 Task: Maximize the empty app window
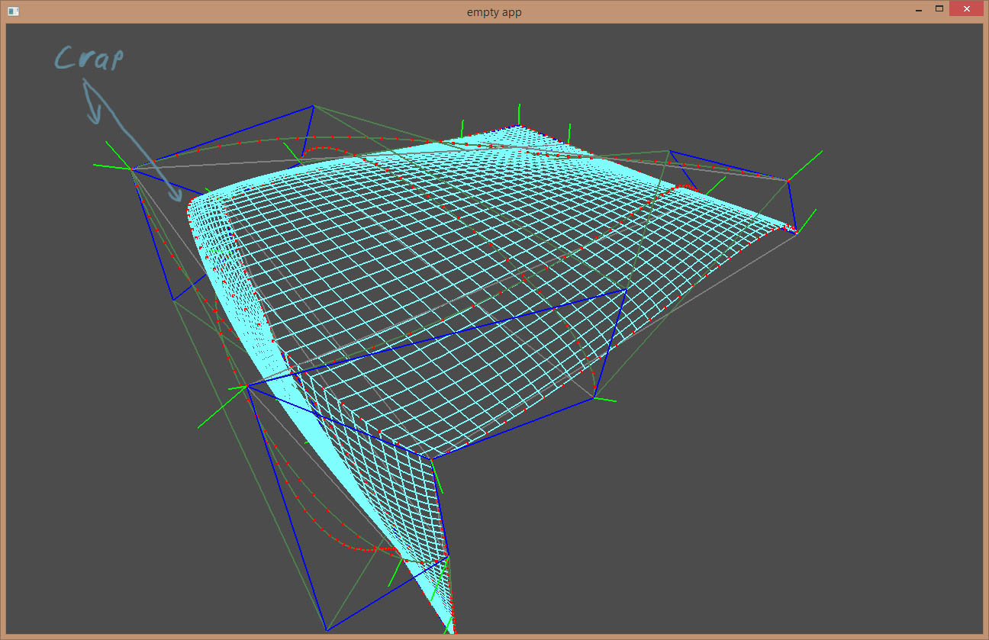(x=939, y=9)
